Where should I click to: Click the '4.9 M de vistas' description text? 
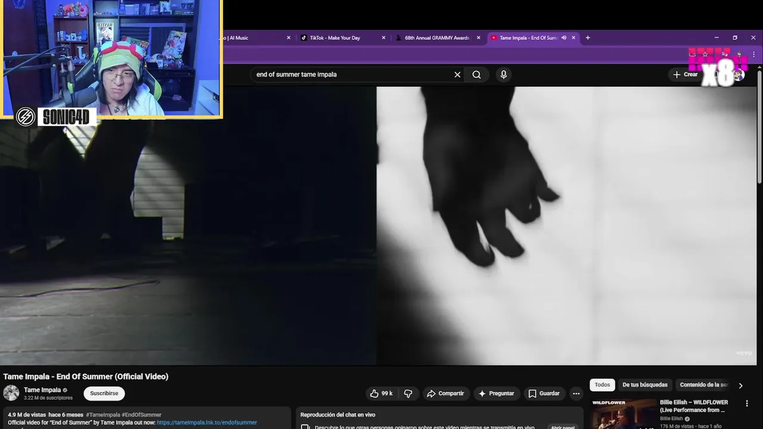click(x=27, y=415)
